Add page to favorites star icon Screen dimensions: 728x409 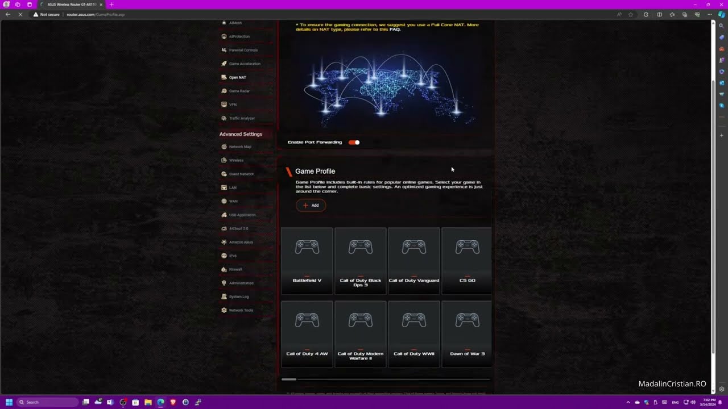pos(631,14)
